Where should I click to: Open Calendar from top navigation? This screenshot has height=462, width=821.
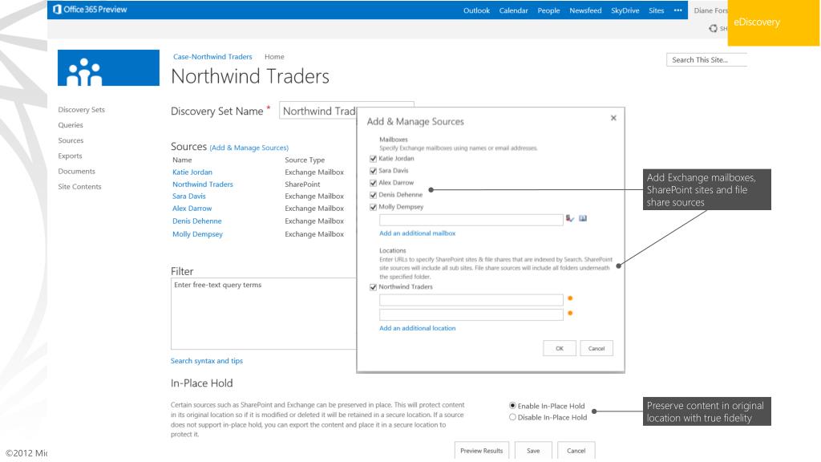513,10
